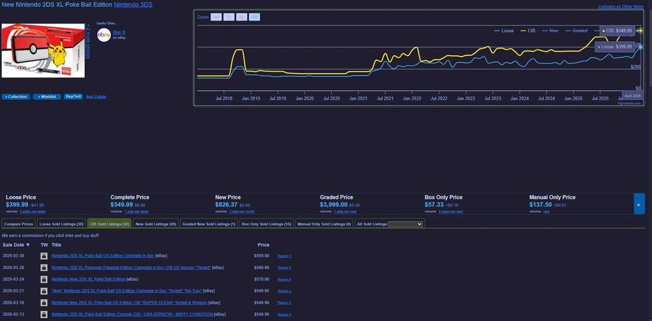Viewport: 652px width, 321px height.
Task: Toggle the Graded series in the chart legend
Action: (576, 31)
